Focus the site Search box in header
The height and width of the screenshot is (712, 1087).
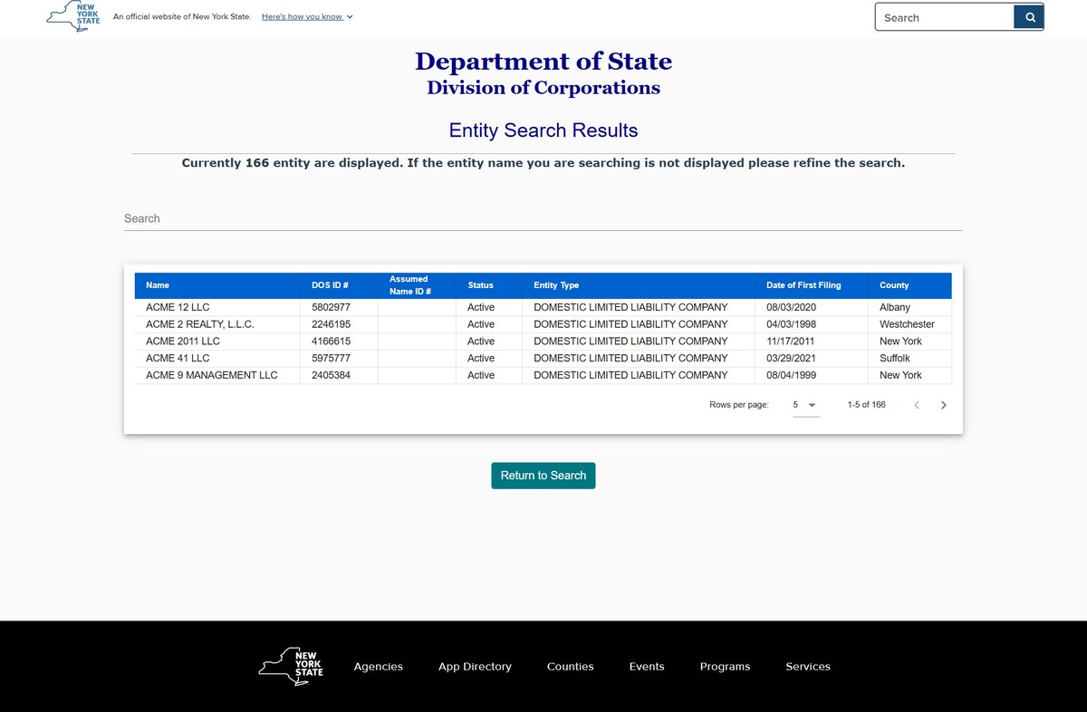[944, 17]
